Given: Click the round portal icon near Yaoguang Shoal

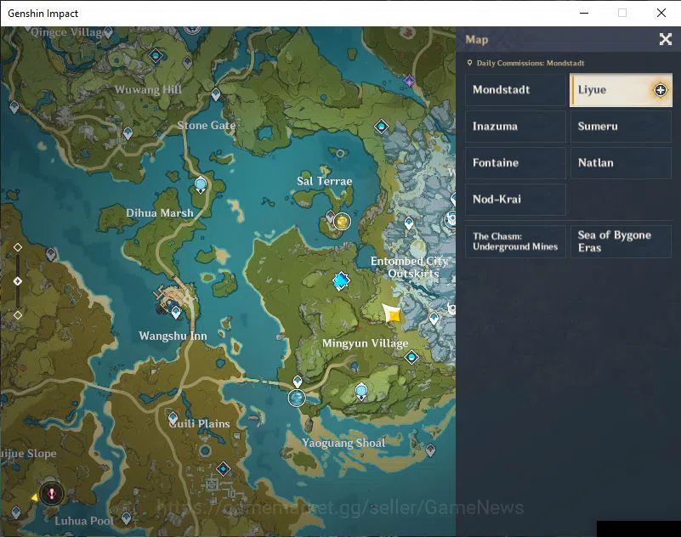Looking at the screenshot, I should tap(297, 398).
